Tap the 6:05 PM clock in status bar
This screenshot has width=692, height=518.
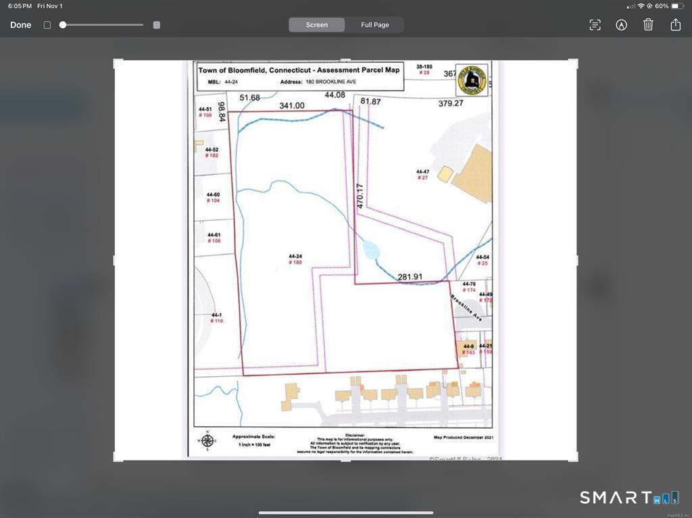(20, 6)
